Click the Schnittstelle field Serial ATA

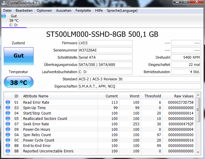(x=105, y=57)
